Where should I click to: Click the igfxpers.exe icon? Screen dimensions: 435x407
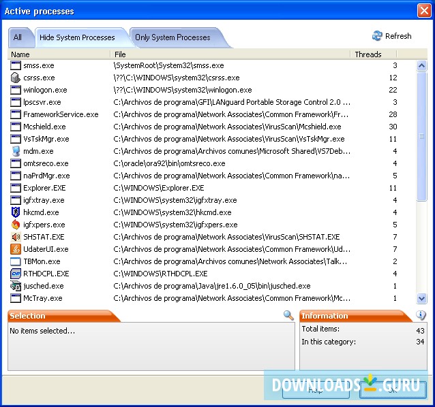[16, 225]
